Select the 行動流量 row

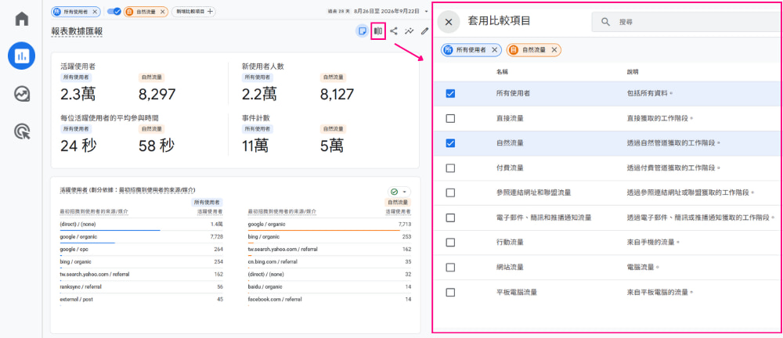pos(608,242)
